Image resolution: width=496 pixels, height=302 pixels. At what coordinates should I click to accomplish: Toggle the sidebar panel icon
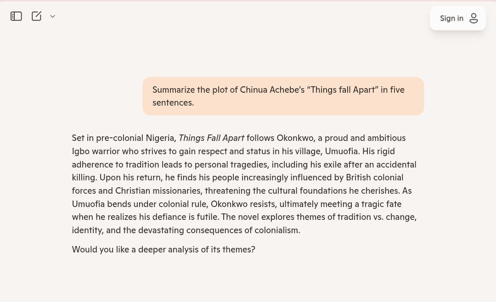(16, 16)
